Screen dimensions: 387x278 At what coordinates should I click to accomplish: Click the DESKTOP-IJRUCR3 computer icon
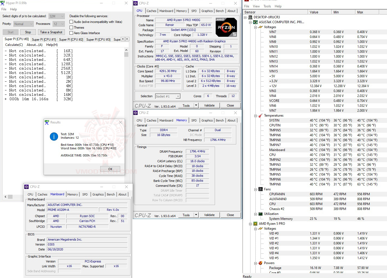click(x=250, y=17)
